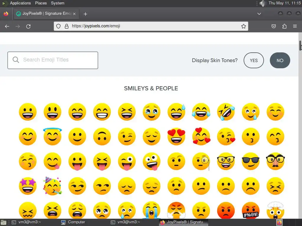Disable skin tones with NO button
302x226 pixels.
280,60
